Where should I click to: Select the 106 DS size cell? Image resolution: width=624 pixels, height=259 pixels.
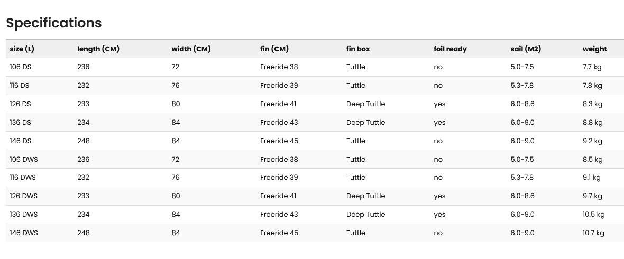(20, 67)
